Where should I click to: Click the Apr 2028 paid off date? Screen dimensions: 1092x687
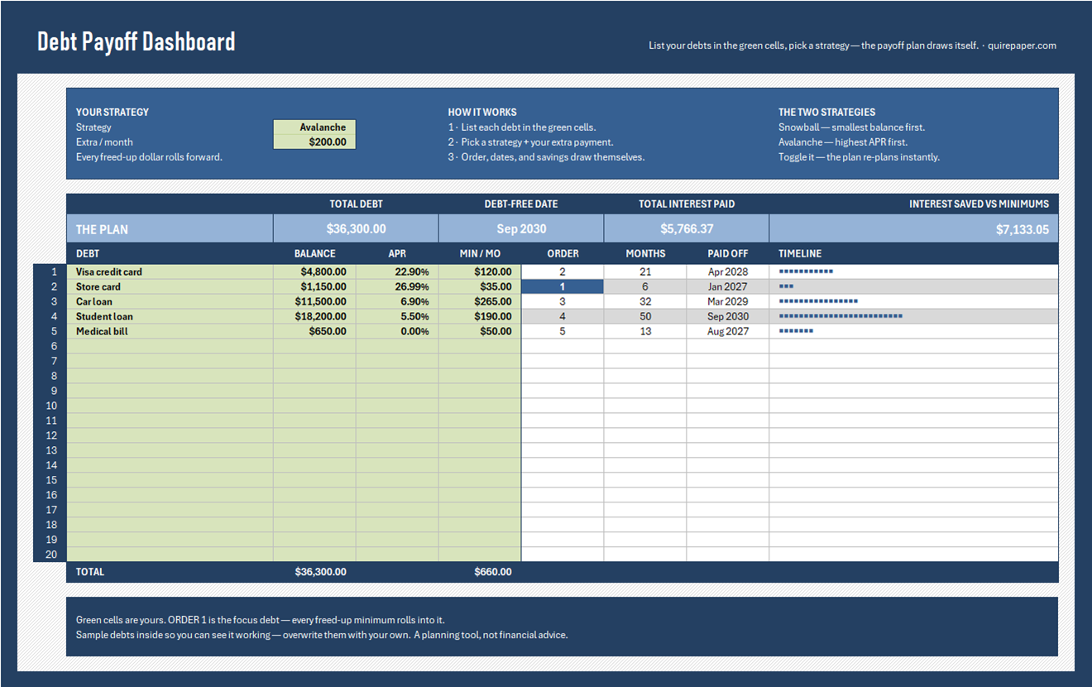[x=728, y=271]
